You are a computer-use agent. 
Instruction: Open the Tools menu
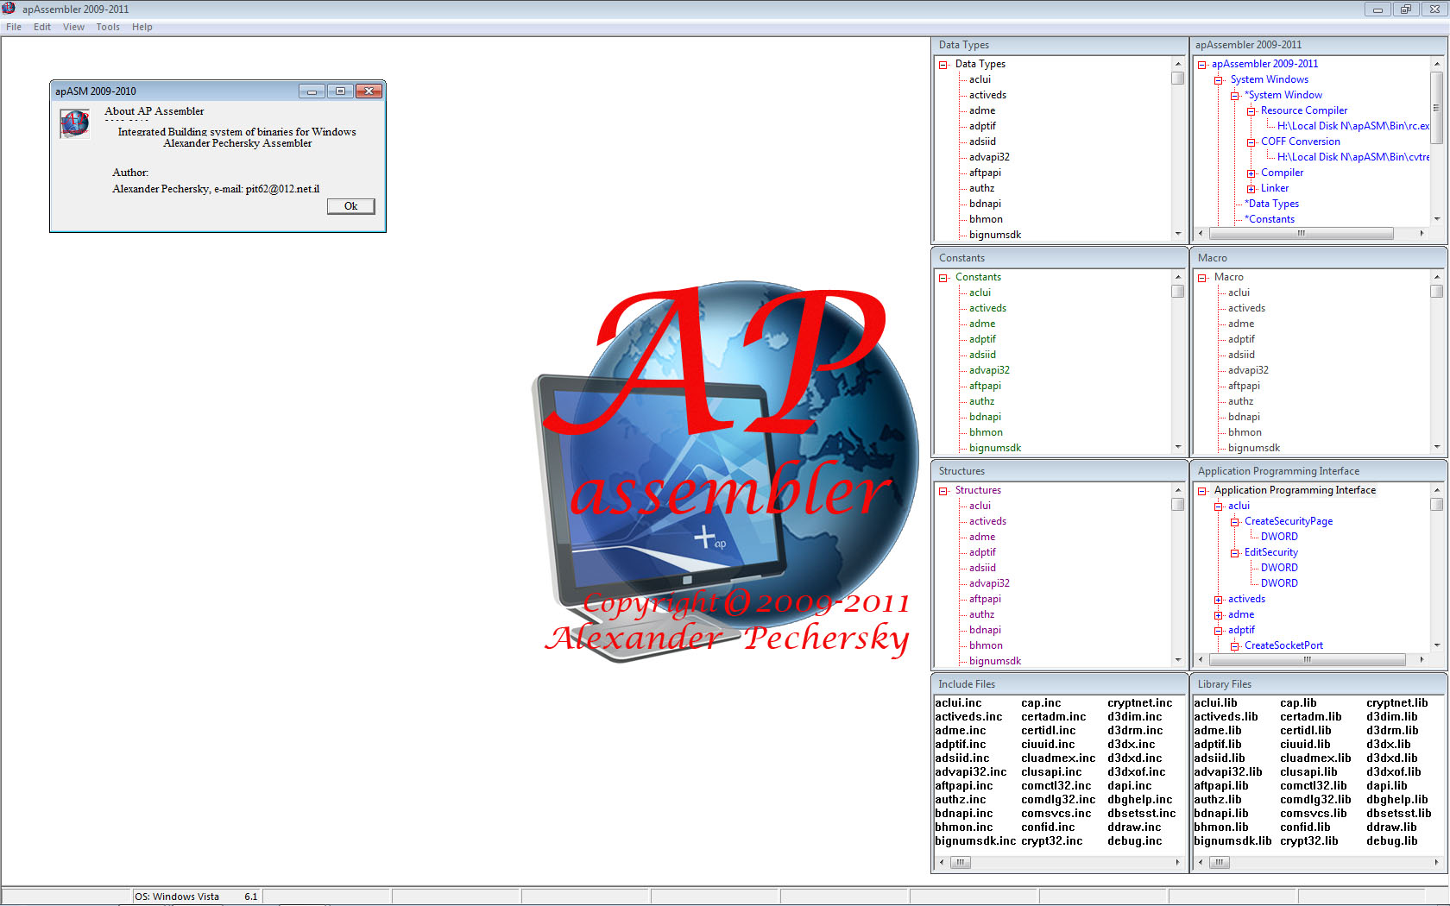click(x=108, y=27)
